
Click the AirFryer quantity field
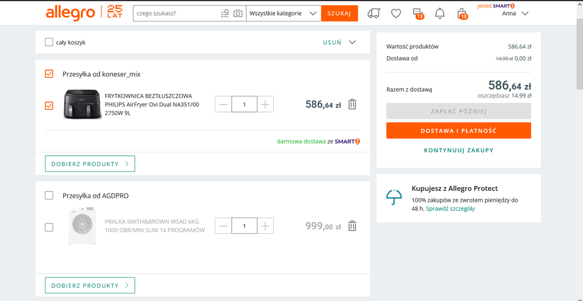point(245,104)
